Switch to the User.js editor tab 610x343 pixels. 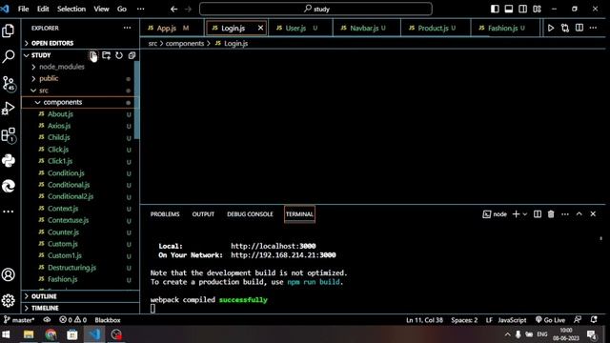point(300,28)
